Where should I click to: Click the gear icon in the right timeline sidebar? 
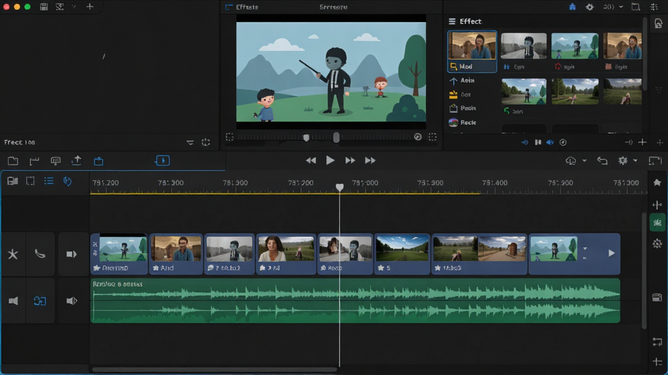[x=658, y=243]
